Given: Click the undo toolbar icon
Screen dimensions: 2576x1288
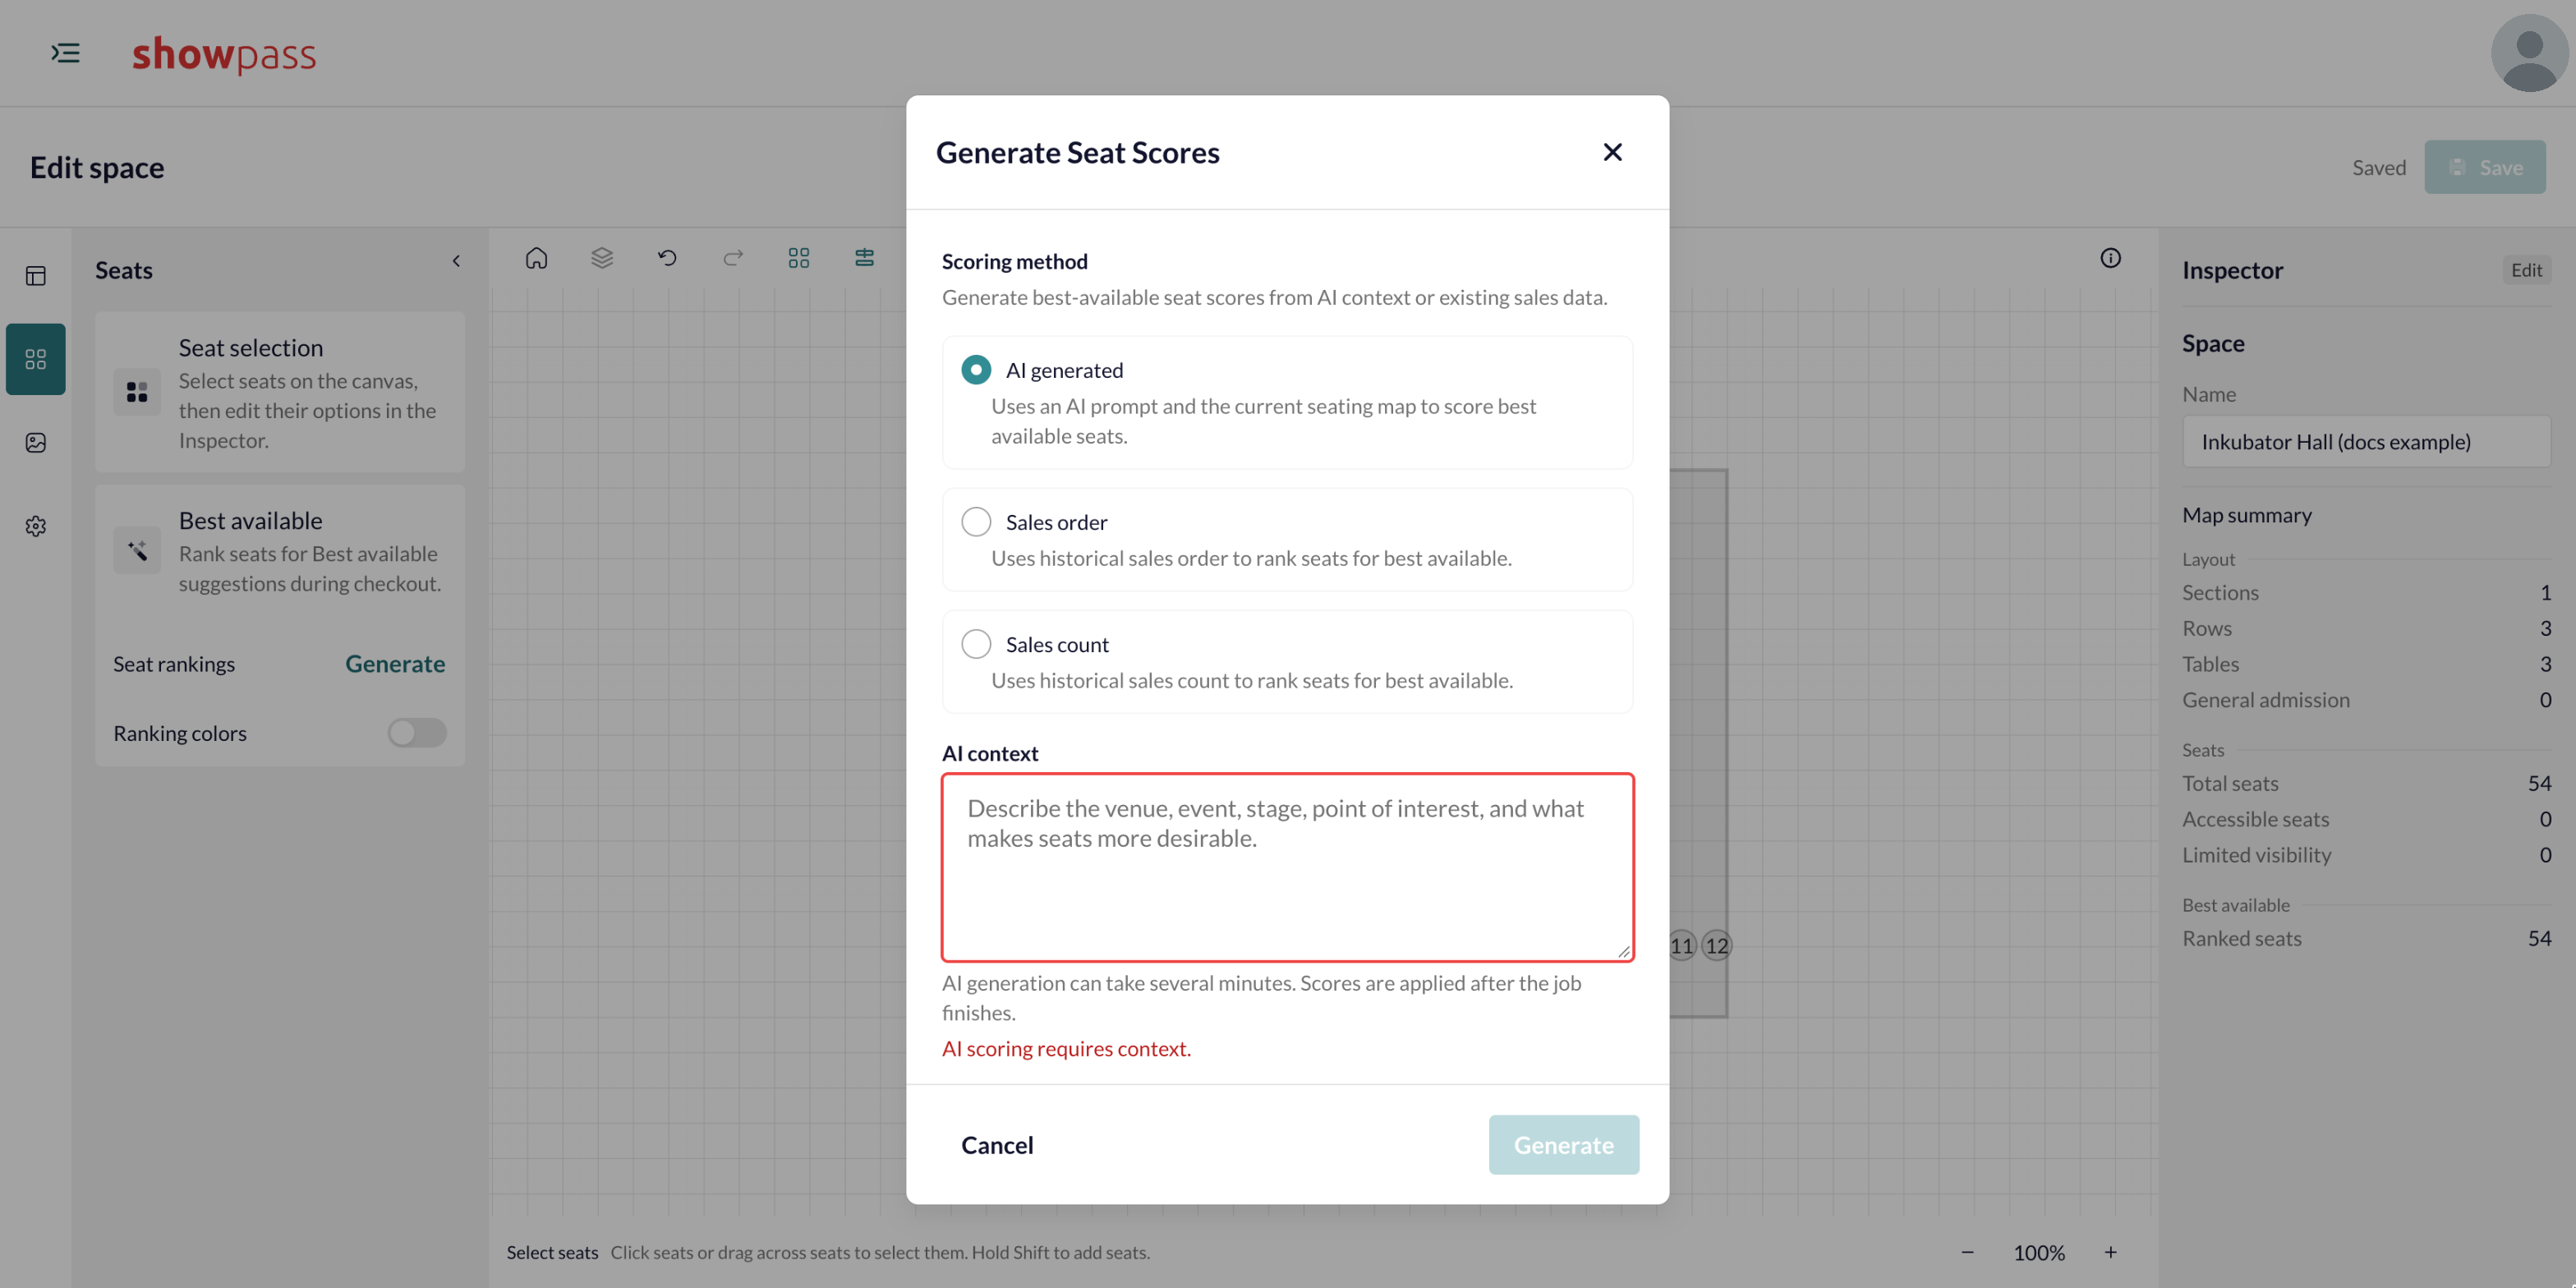Looking at the screenshot, I should coord(667,258).
